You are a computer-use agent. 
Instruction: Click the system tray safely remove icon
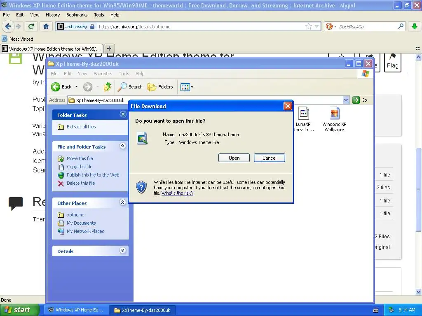[392, 310]
